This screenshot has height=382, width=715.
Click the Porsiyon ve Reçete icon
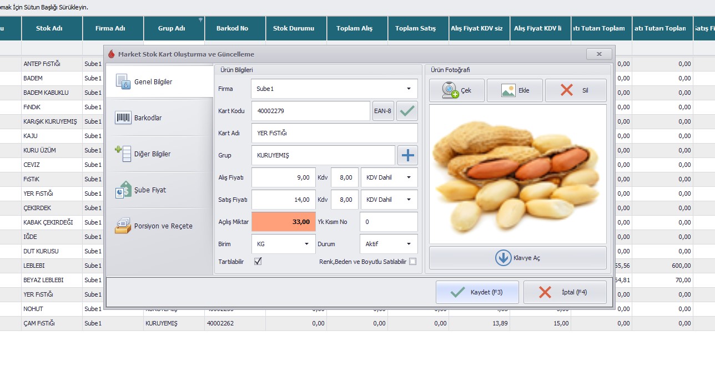click(x=123, y=226)
